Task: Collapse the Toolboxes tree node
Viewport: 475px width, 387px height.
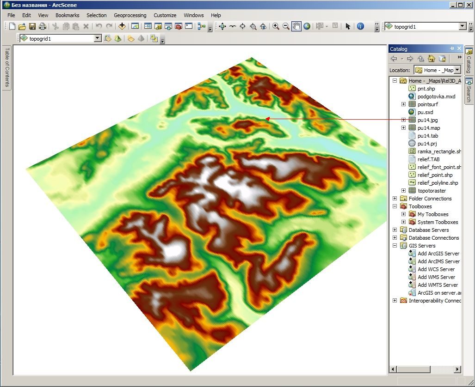Action: 395,206
